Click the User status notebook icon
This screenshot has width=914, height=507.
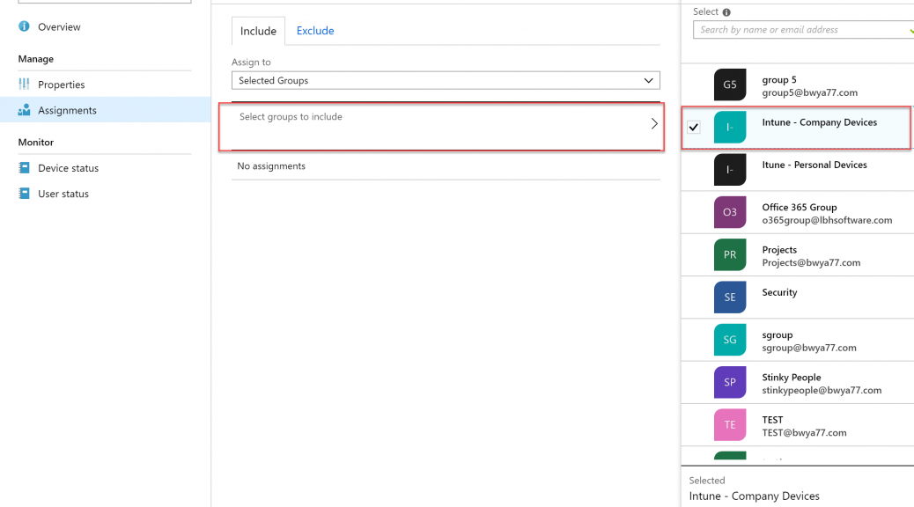click(x=24, y=194)
